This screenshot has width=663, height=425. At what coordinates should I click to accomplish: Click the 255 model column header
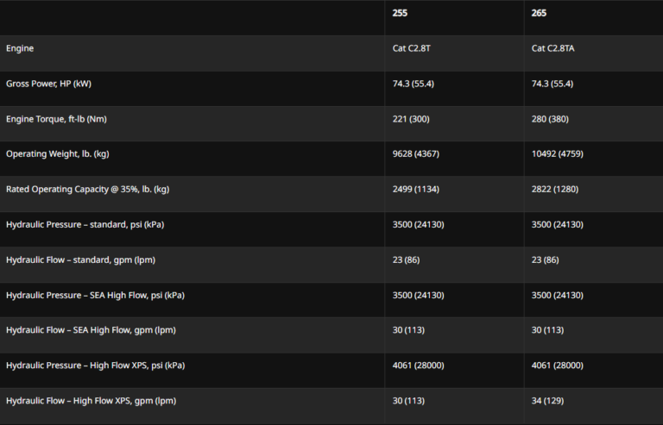click(400, 14)
